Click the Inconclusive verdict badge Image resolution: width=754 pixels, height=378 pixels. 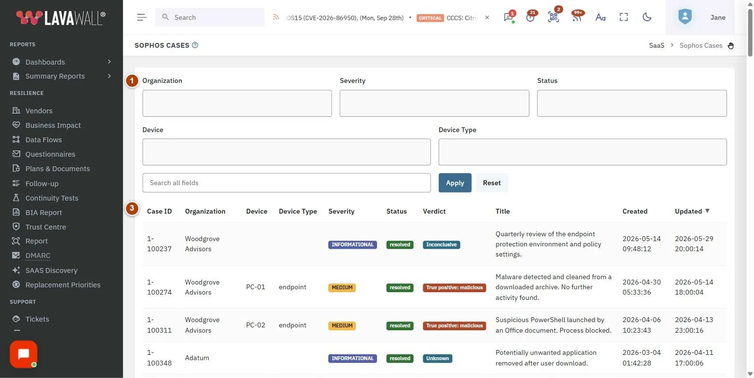pyautogui.click(x=441, y=244)
